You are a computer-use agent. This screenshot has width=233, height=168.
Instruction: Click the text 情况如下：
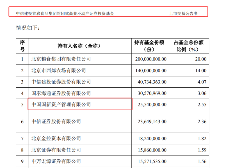point(28,28)
